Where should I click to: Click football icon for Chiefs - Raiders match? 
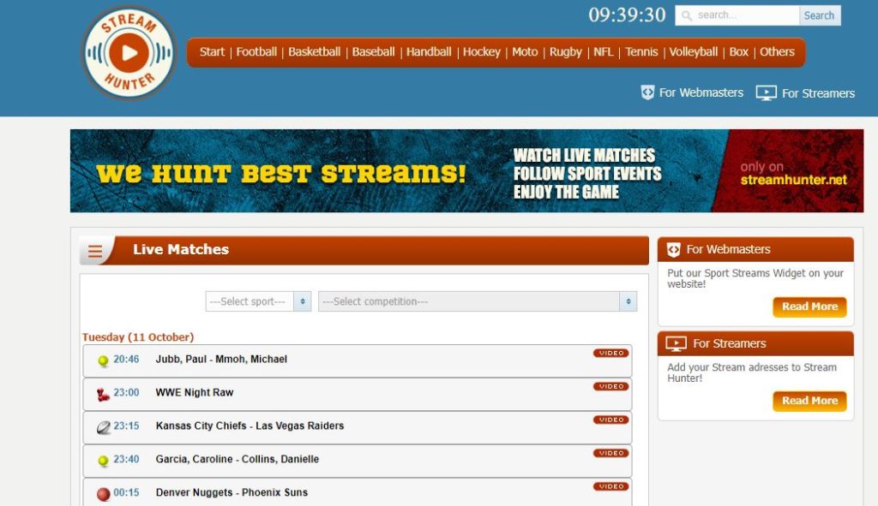[104, 428]
